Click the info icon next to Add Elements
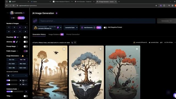The width and height of the screenshot is (176, 99). (x=94, y=28)
